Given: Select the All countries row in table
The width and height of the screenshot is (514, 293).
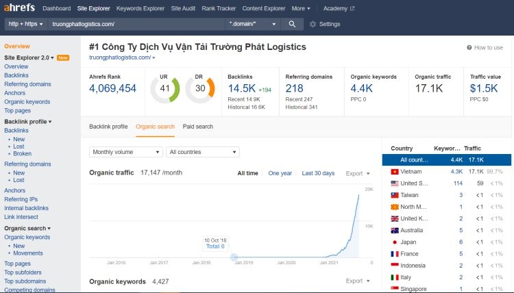Looking at the screenshot, I should pyautogui.click(x=446, y=160).
